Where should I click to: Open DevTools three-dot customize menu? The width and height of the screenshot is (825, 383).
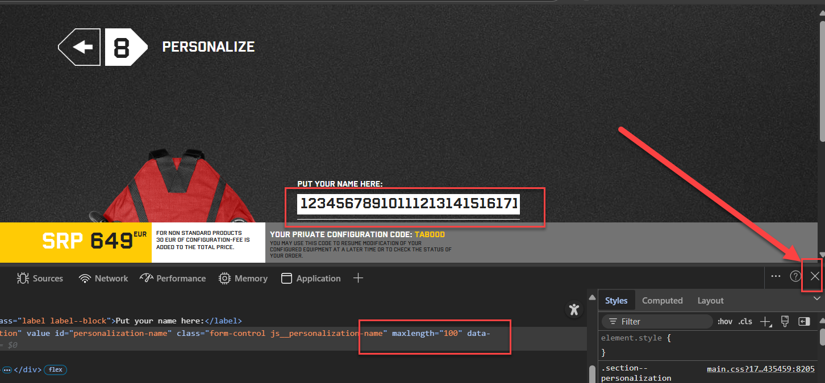(776, 276)
